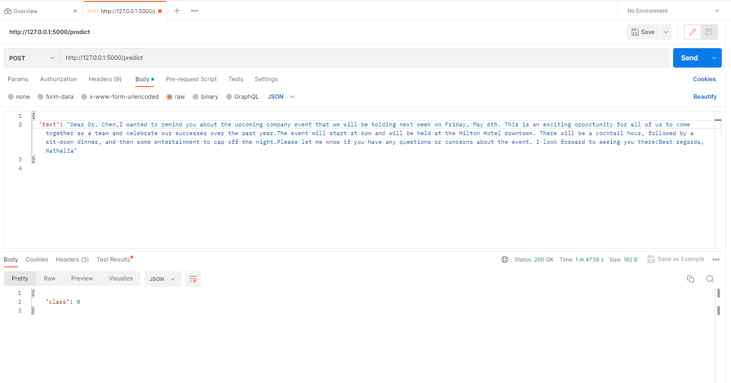Open network information via the globe icon

504,259
